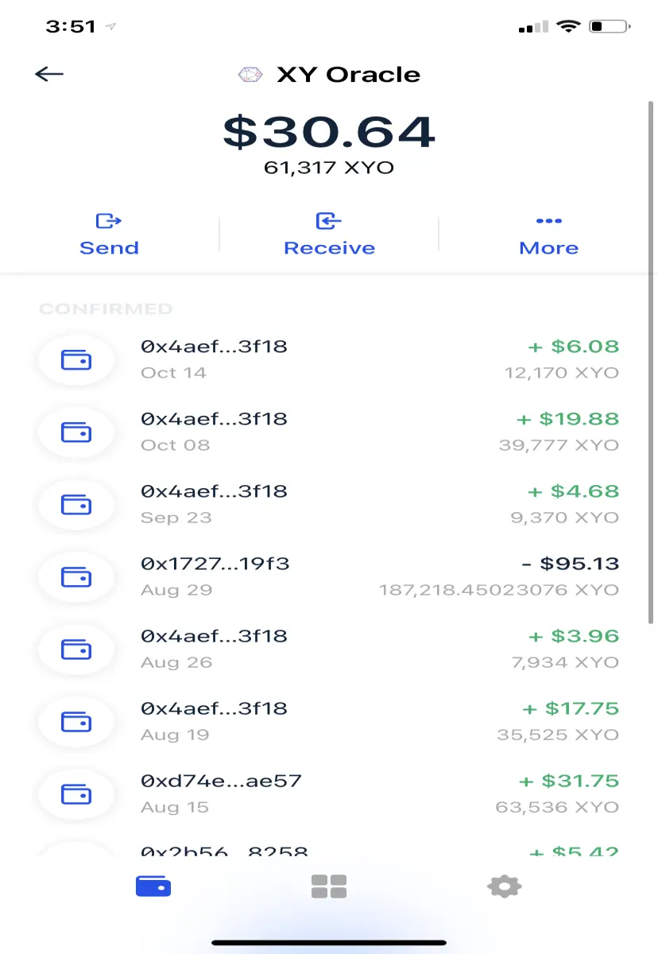
Task: Open the Send label
Action: (x=109, y=248)
